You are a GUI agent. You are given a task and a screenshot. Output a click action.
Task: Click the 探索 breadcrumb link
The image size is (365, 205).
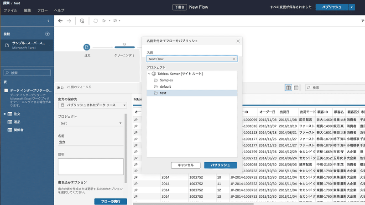pos(6,3)
